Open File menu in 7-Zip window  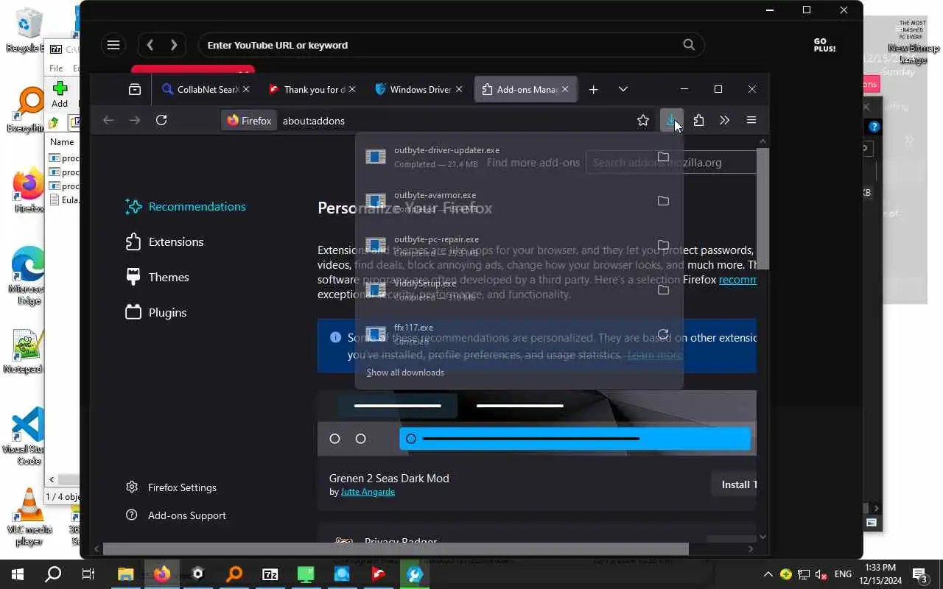tap(56, 68)
